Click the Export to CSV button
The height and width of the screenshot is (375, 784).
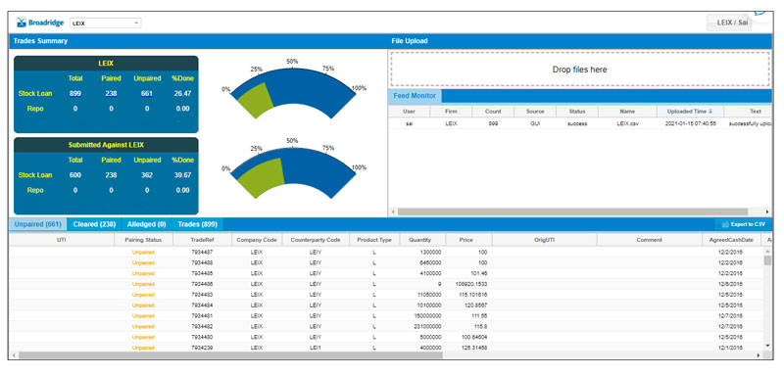click(744, 224)
